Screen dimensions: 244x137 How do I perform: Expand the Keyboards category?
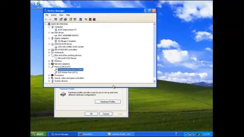click(49, 53)
